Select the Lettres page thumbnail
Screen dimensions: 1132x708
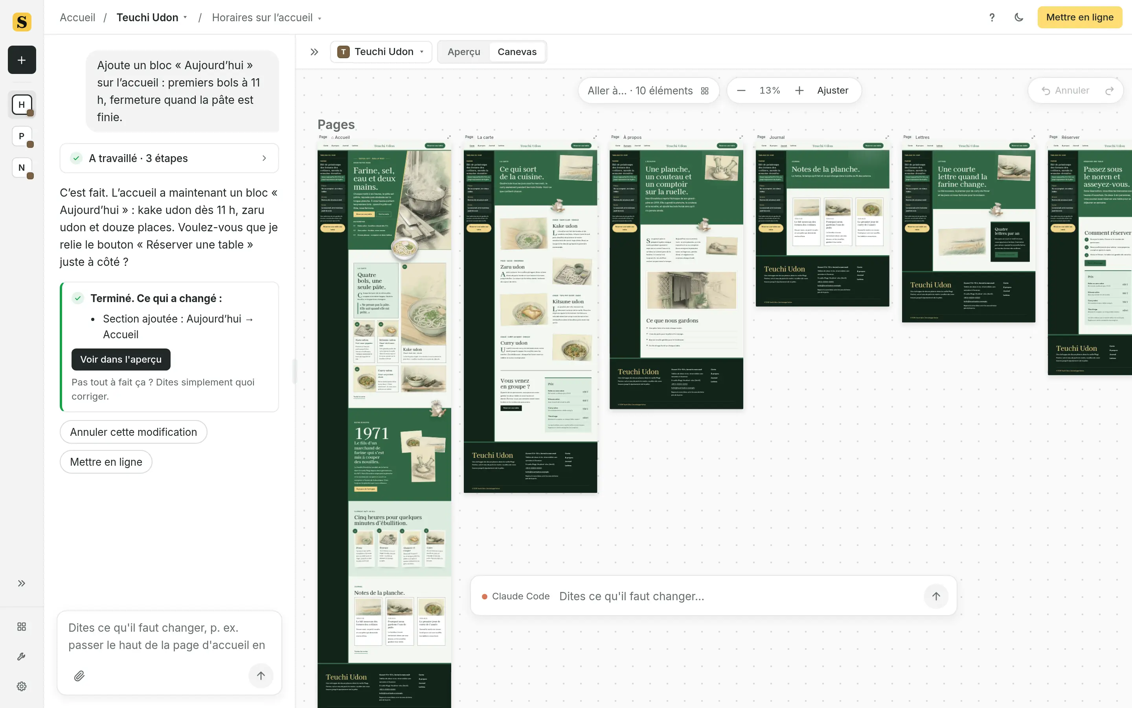(x=968, y=232)
